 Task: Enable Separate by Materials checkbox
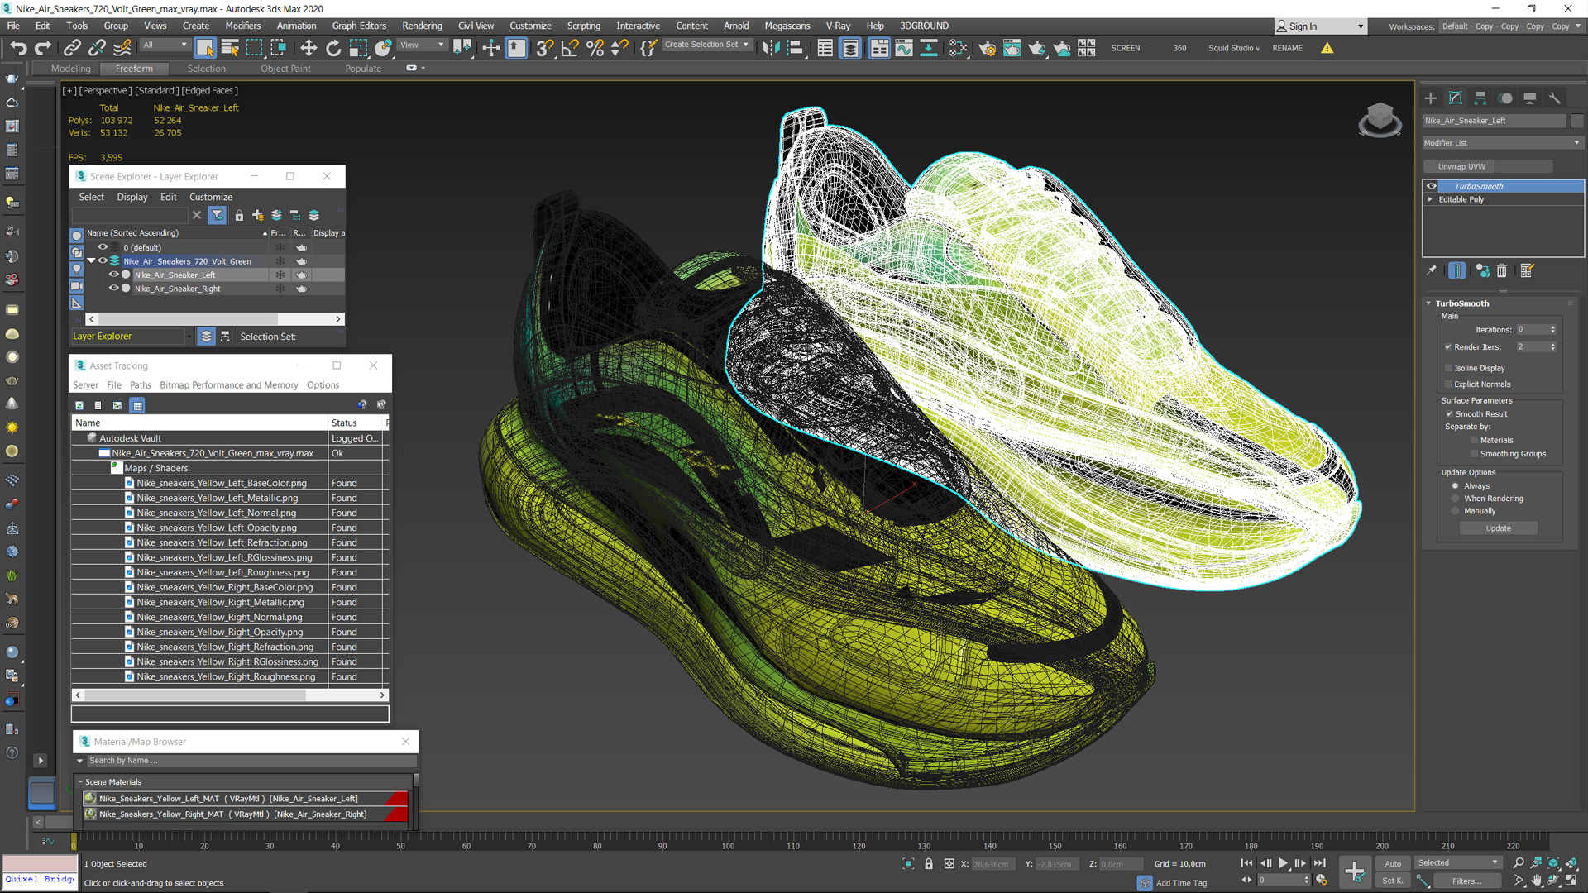[x=1474, y=440]
